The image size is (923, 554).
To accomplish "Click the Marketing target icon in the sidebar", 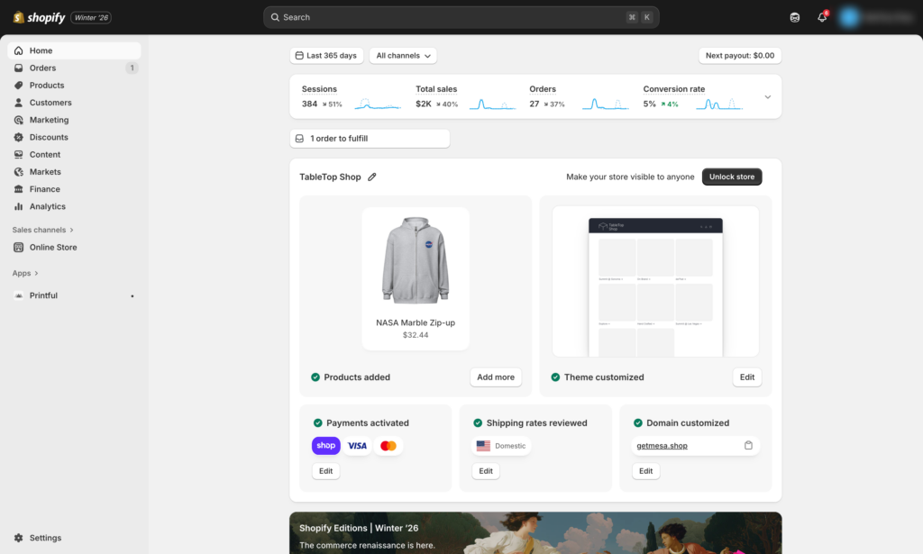I will click(19, 120).
